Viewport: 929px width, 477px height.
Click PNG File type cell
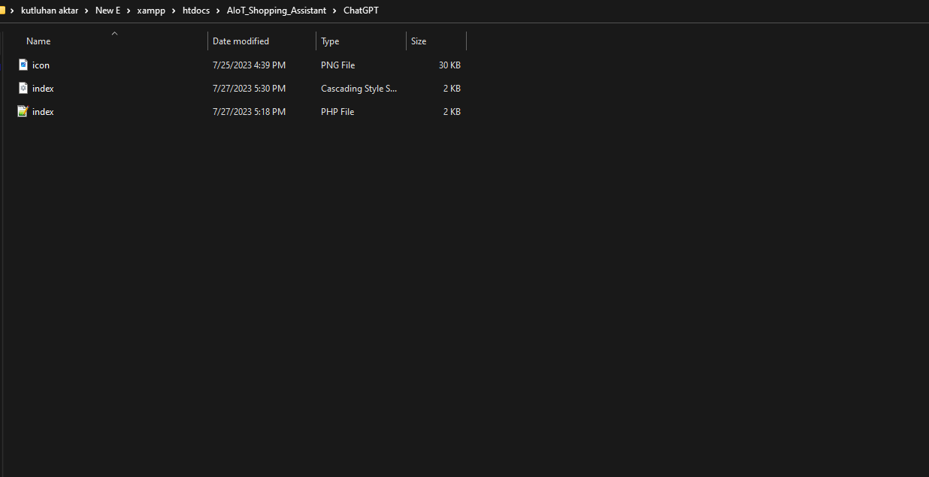click(337, 65)
